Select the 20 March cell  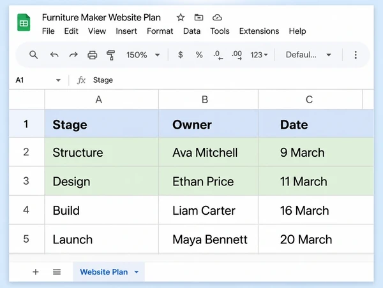click(316, 239)
